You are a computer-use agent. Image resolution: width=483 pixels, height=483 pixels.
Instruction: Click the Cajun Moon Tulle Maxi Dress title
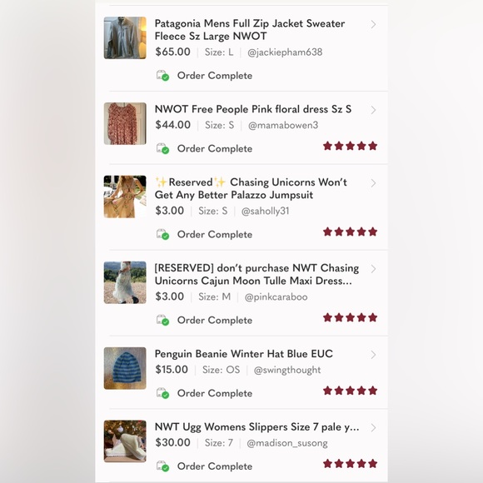[x=256, y=275]
